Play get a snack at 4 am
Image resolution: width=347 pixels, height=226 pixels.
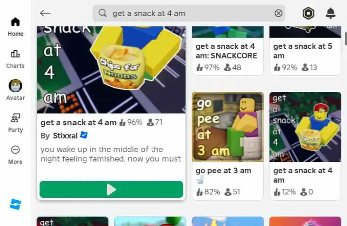coord(111,189)
